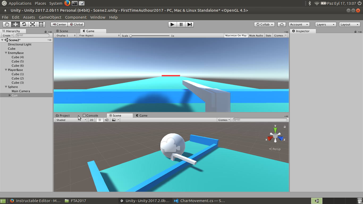Open Applications system menu
This screenshot has height=204, width=363.
[x=20, y=3]
